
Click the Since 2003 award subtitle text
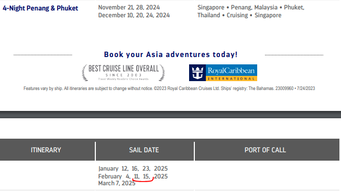point(124,75)
